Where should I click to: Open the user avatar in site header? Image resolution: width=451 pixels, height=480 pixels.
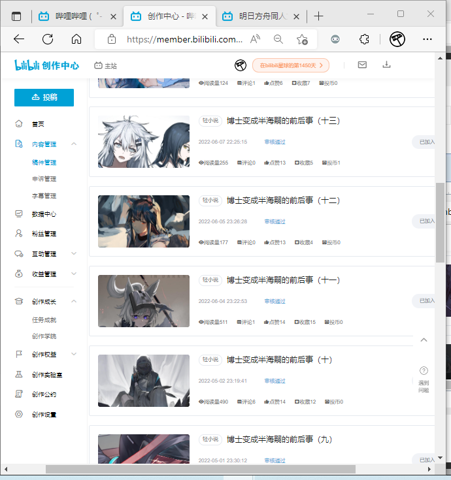click(x=241, y=65)
